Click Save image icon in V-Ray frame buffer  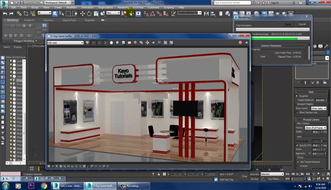point(124,43)
